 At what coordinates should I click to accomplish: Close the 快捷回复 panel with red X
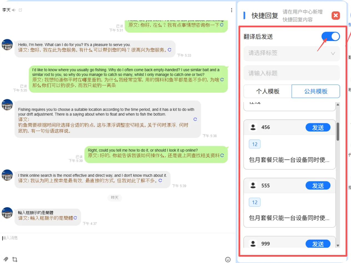[336, 15]
